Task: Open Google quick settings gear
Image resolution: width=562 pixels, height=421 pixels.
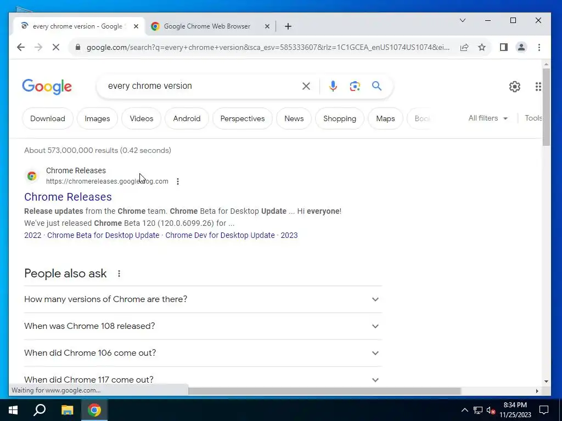Action: [x=515, y=86]
